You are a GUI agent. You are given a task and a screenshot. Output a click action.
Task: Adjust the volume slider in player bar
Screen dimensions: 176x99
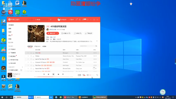(92, 75)
